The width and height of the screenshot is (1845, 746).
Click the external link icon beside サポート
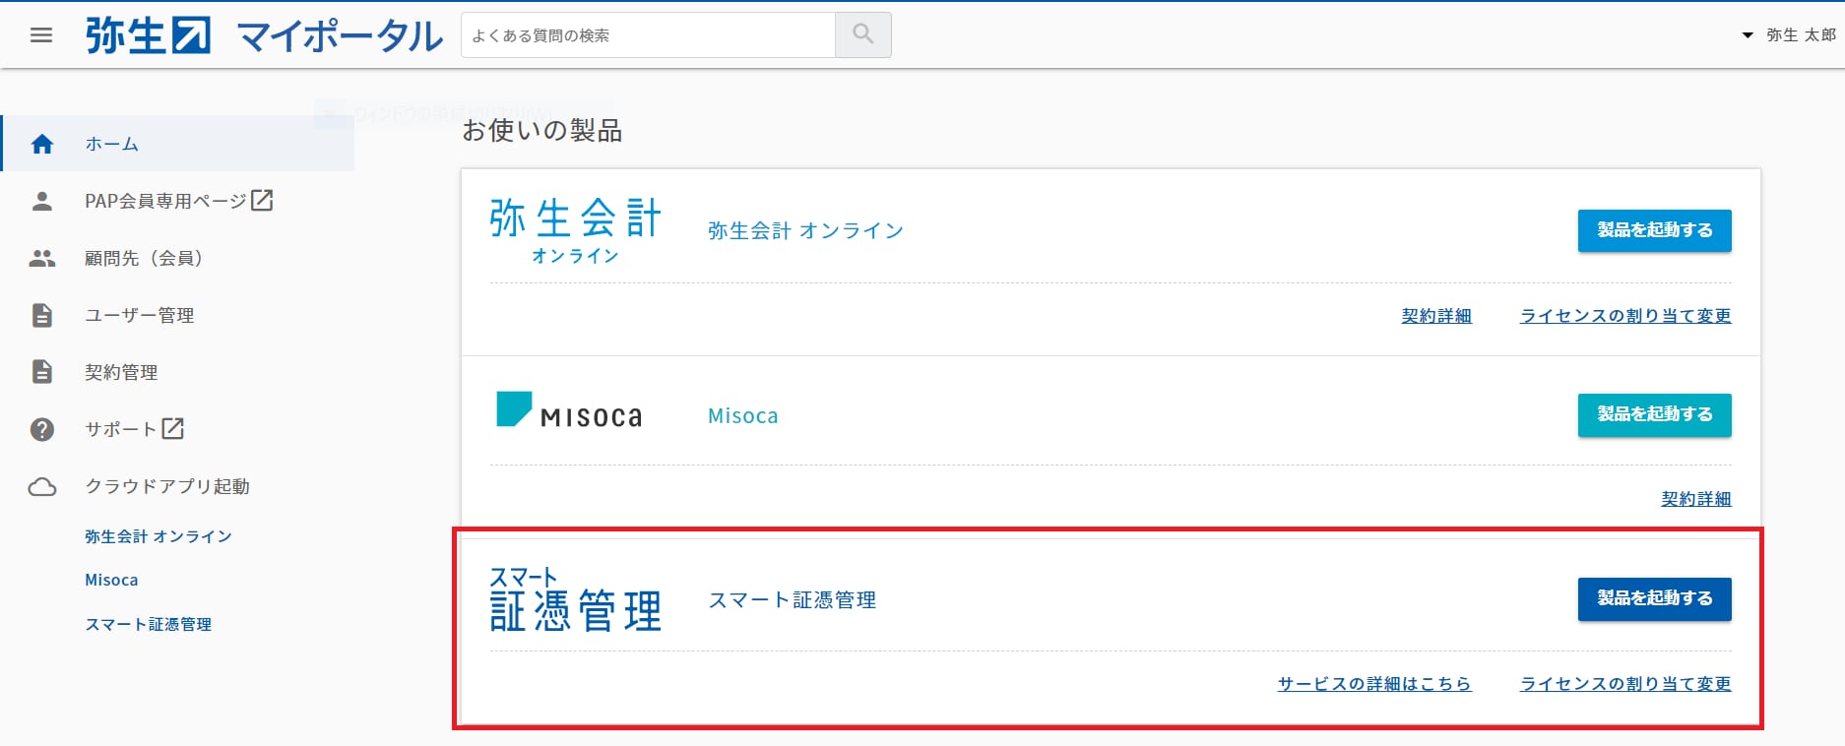pos(173,428)
